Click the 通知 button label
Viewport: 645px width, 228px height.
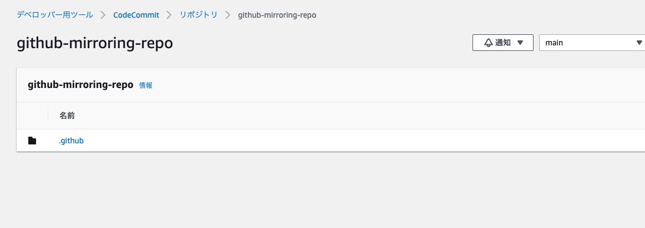[x=503, y=43]
